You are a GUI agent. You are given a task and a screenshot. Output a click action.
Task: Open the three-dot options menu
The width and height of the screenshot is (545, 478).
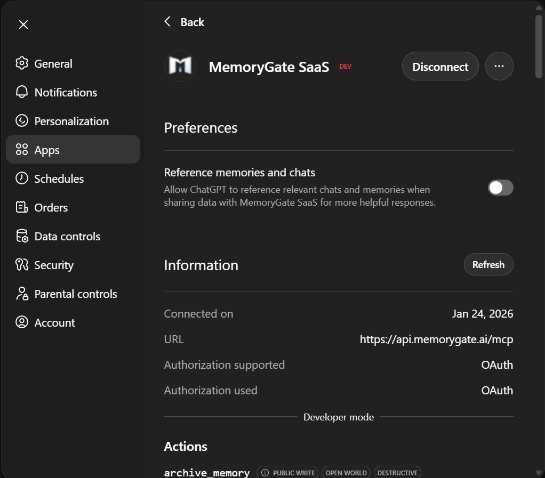499,66
